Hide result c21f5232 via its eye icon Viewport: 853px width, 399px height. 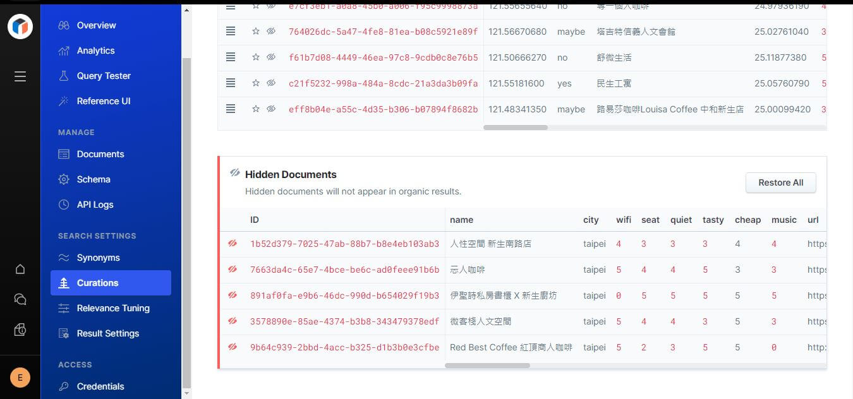pyautogui.click(x=271, y=83)
